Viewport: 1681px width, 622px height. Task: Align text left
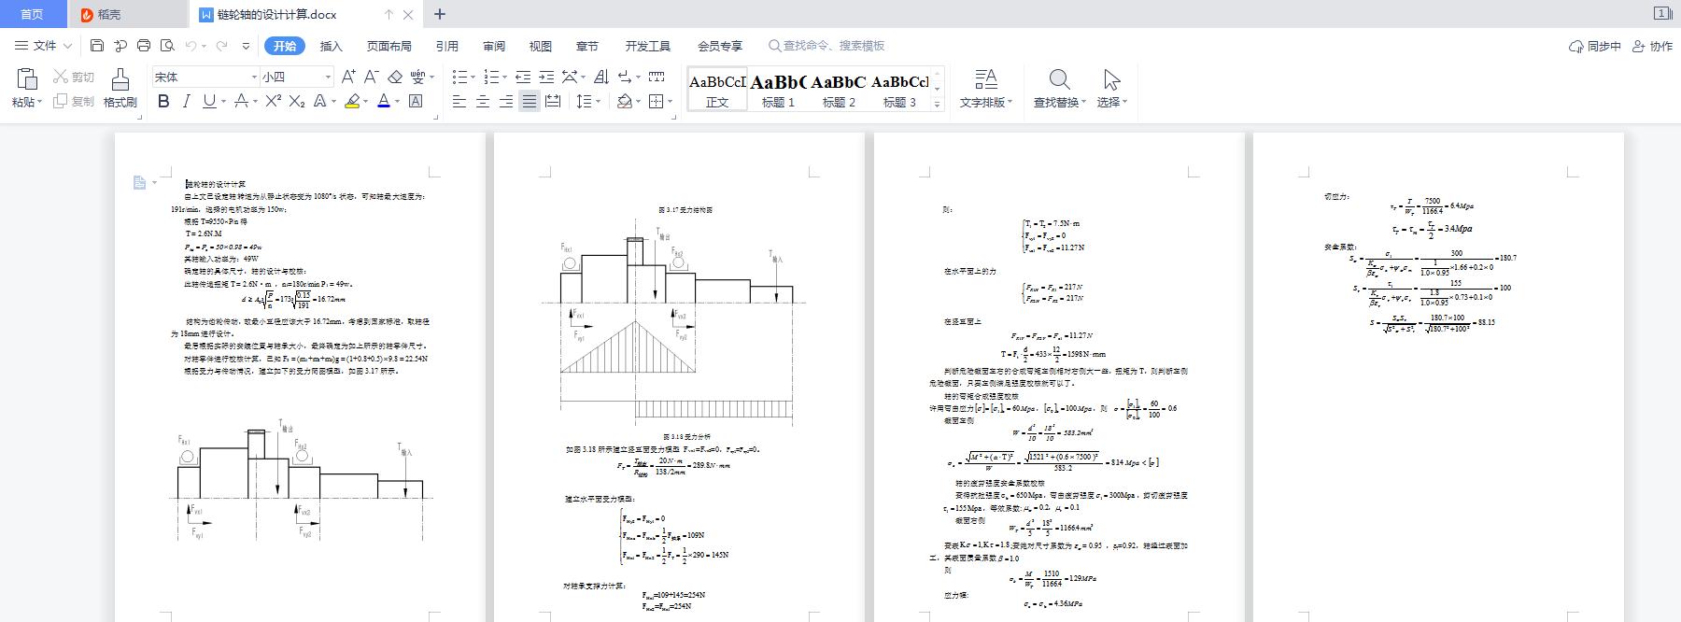(x=459, y=101)
